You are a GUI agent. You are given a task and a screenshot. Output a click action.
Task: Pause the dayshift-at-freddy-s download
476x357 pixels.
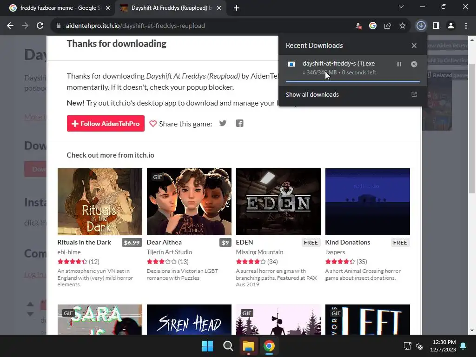point(399,64)
